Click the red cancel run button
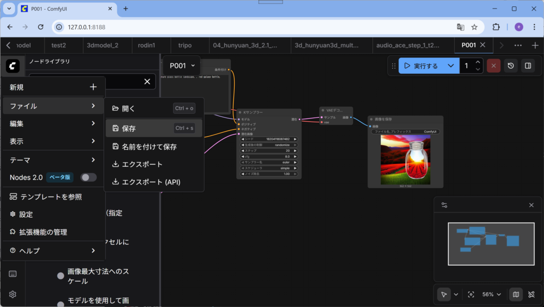Viewport: 544px width, 307px height. [x=494, y=66]
